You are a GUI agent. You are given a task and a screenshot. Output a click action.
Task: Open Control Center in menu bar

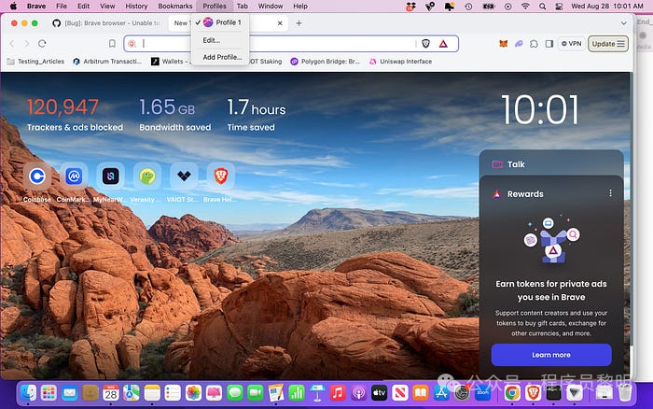tap(559, 7)
